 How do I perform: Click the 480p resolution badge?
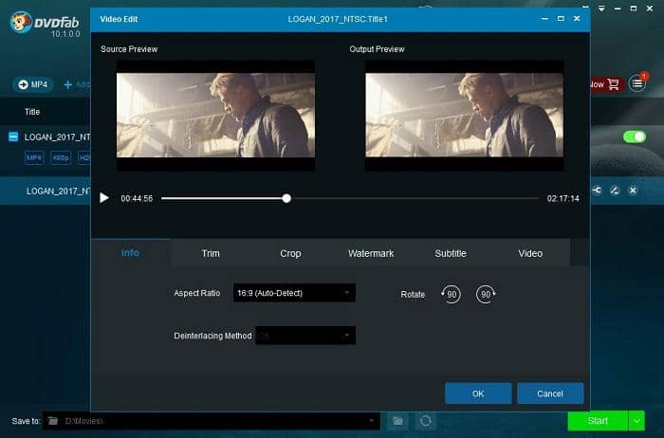[x=61, y=157]
